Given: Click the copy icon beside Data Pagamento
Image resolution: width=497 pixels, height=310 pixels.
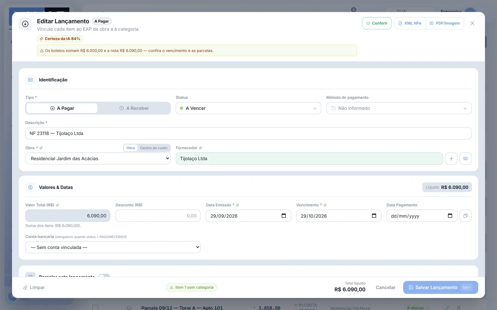Looking at the screenshot, I should [466, 216].
